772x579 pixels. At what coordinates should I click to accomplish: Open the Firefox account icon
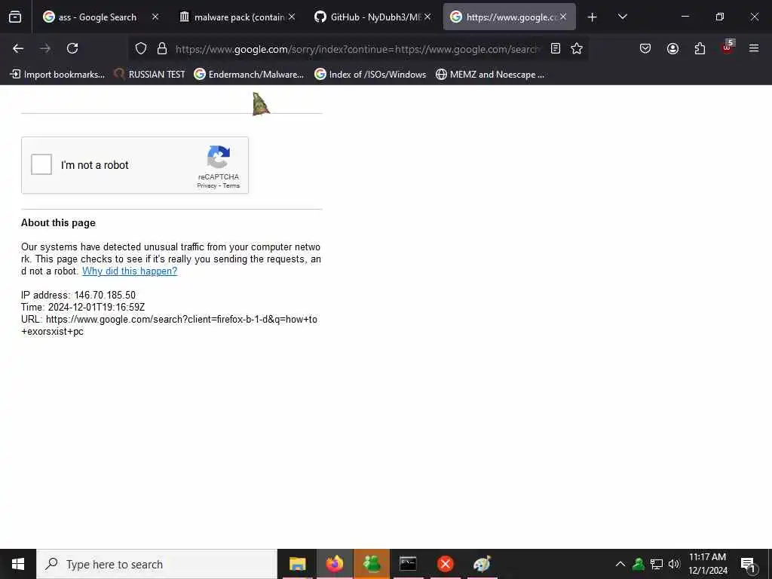coord(672,48)
